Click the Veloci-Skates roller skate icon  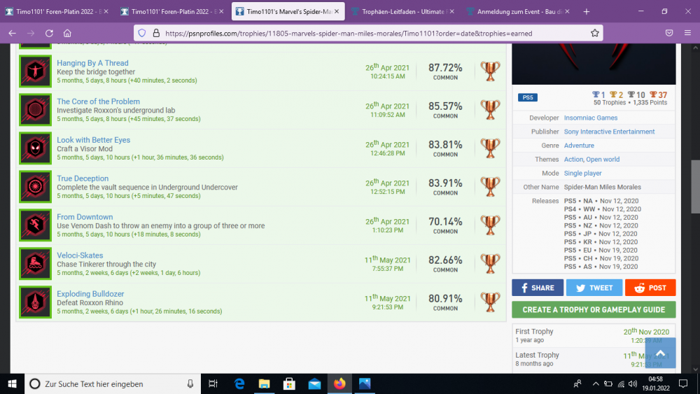pyautogui.click(x=35, y=265)
